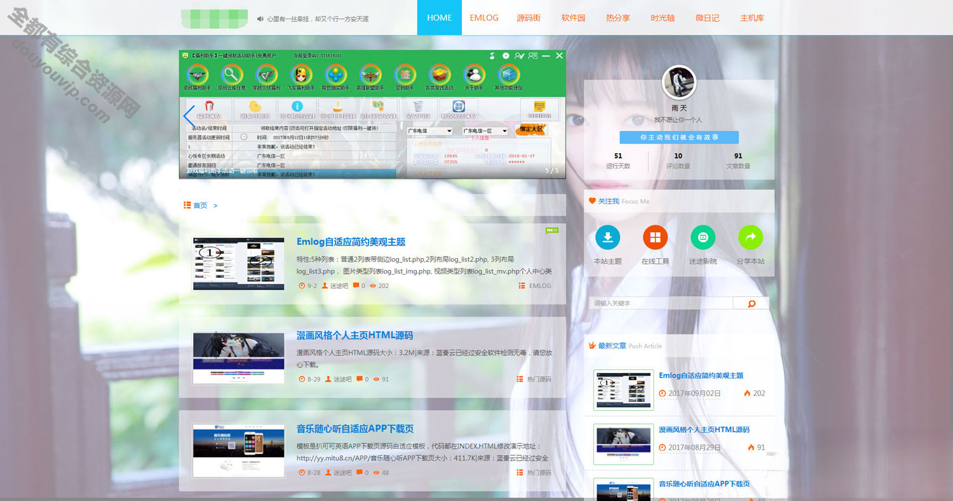Open sidebar link 漫画风格个人主页HTML源码

click(704, 430)
